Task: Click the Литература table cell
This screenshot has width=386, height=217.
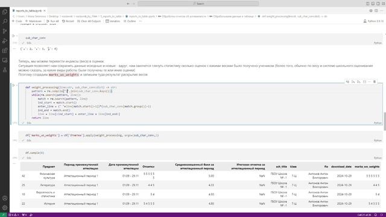Action: (48, 185)
